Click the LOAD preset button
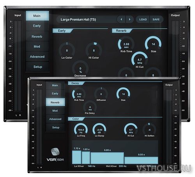Image resolution: width=195 pixels, height=177 pixels. point(143,19)
